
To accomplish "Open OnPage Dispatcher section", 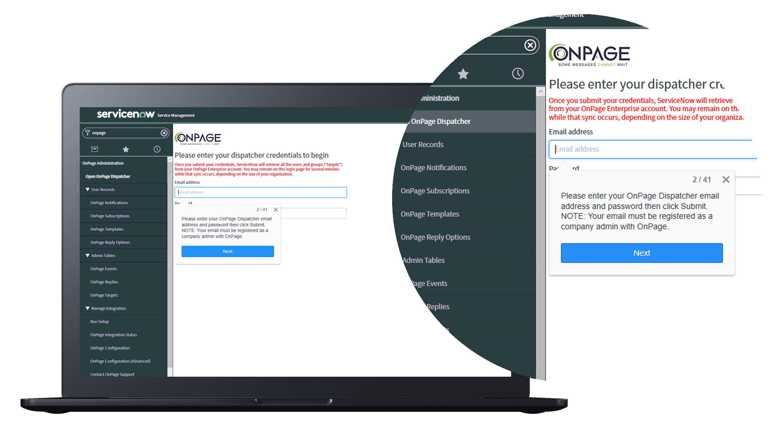I will 106,176.
